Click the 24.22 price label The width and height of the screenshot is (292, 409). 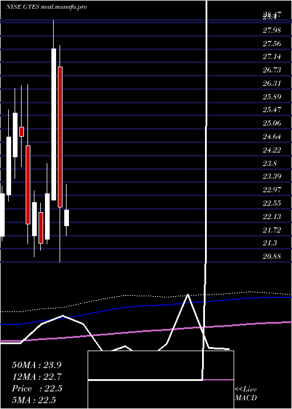(x=272, y=150)
